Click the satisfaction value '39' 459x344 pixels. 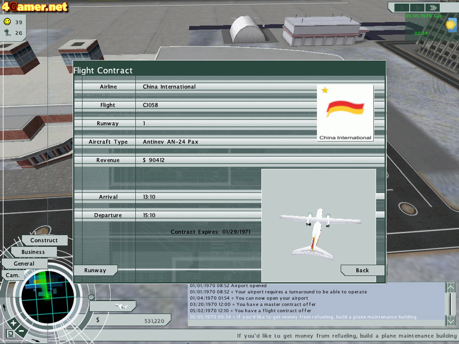point(19,22)
